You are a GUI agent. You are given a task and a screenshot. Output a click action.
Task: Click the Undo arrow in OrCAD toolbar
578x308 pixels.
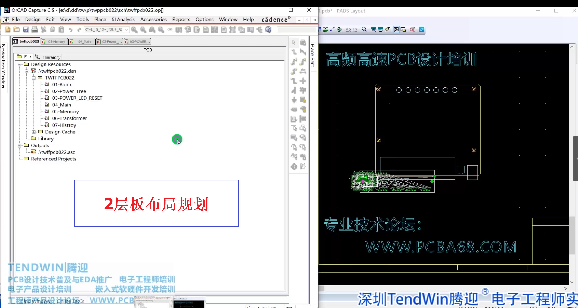[x=70, y=29]
